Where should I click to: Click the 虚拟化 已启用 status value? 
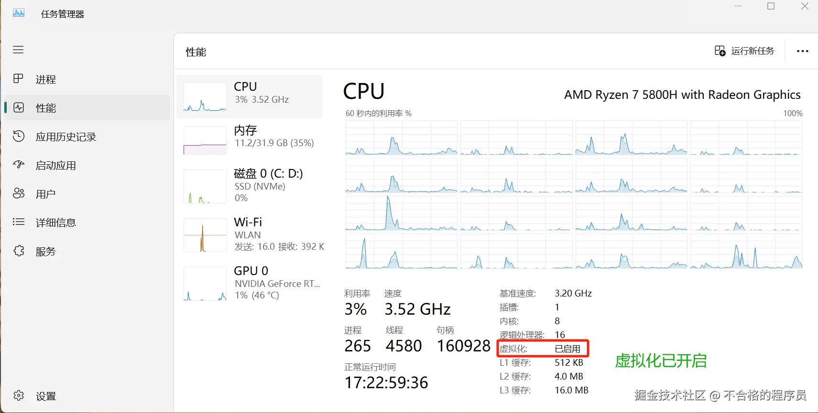(x=567, y=349)
